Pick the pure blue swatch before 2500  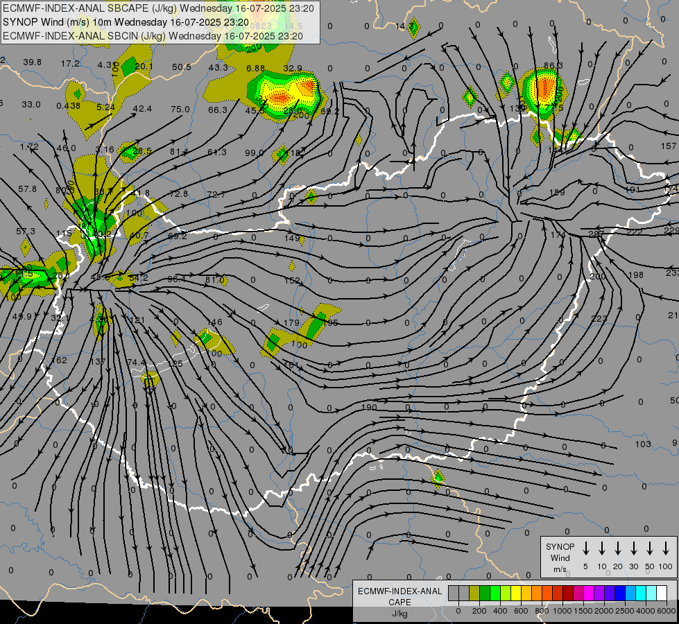tap(619, 593)
